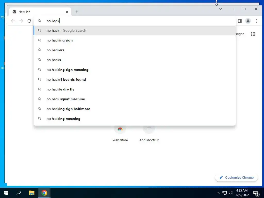Choose suggestion 'no hackers'
This screenshot has height=198, width=264.
[135, 50]
